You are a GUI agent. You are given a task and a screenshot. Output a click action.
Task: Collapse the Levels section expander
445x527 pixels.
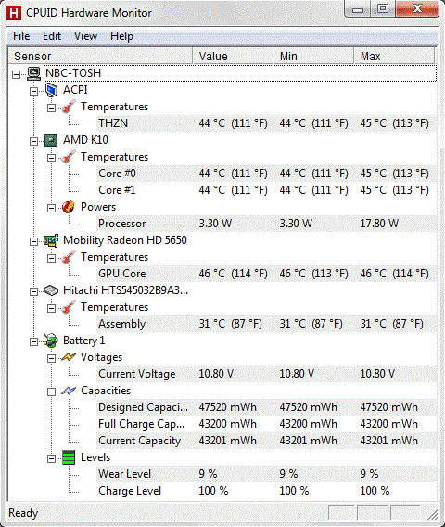pos(51,458)
